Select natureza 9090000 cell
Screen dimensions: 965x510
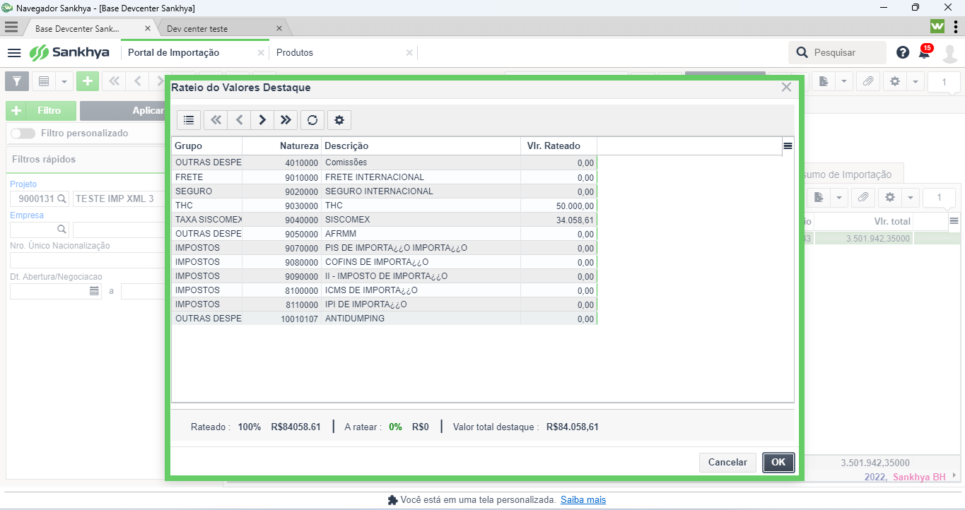point(282,276)
